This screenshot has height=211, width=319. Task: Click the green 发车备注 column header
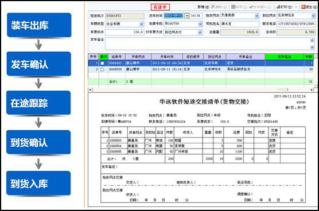[285, 57]
